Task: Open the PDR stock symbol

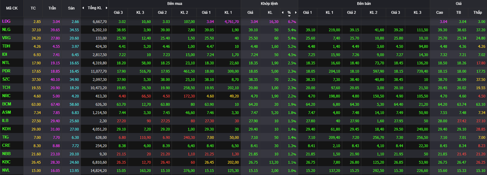Action: click(x=6, y=71)
